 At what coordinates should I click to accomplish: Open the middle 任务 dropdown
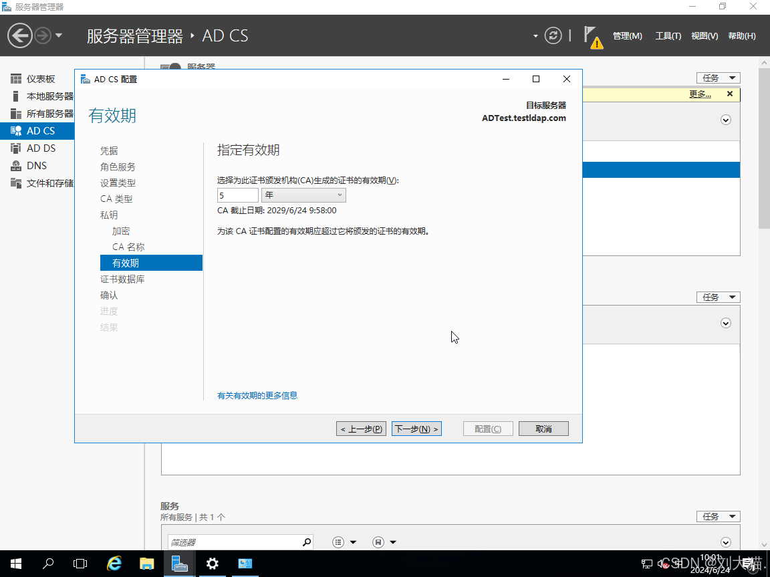718,297
